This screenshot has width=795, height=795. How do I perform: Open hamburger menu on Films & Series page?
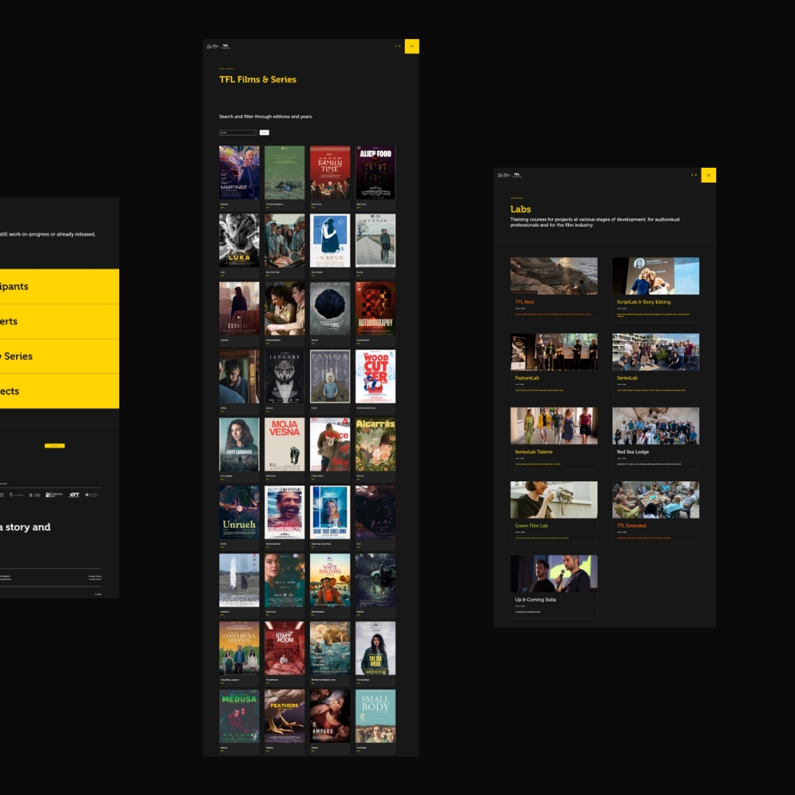[x=411, y=46]
